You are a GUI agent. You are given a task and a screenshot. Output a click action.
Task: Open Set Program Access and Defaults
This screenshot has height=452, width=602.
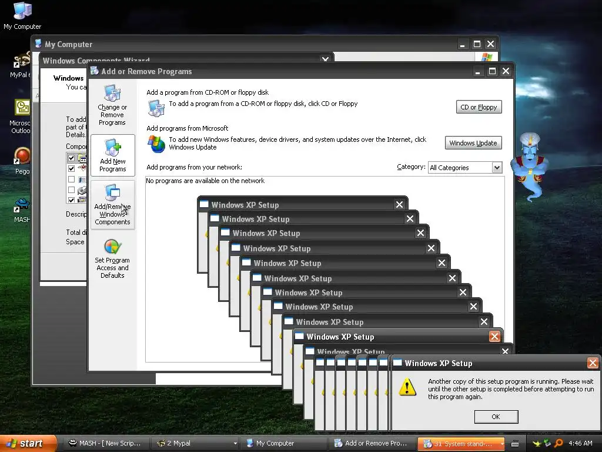click(x=112, y=258)
